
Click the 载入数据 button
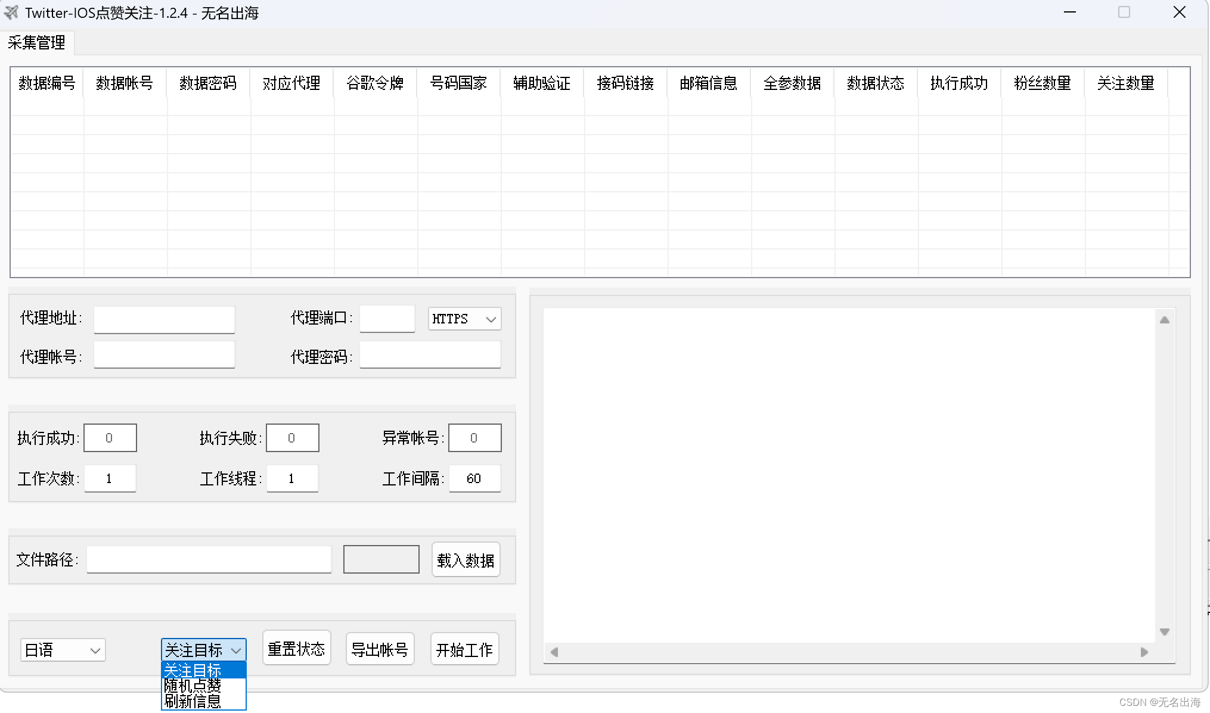pos(466,560)
